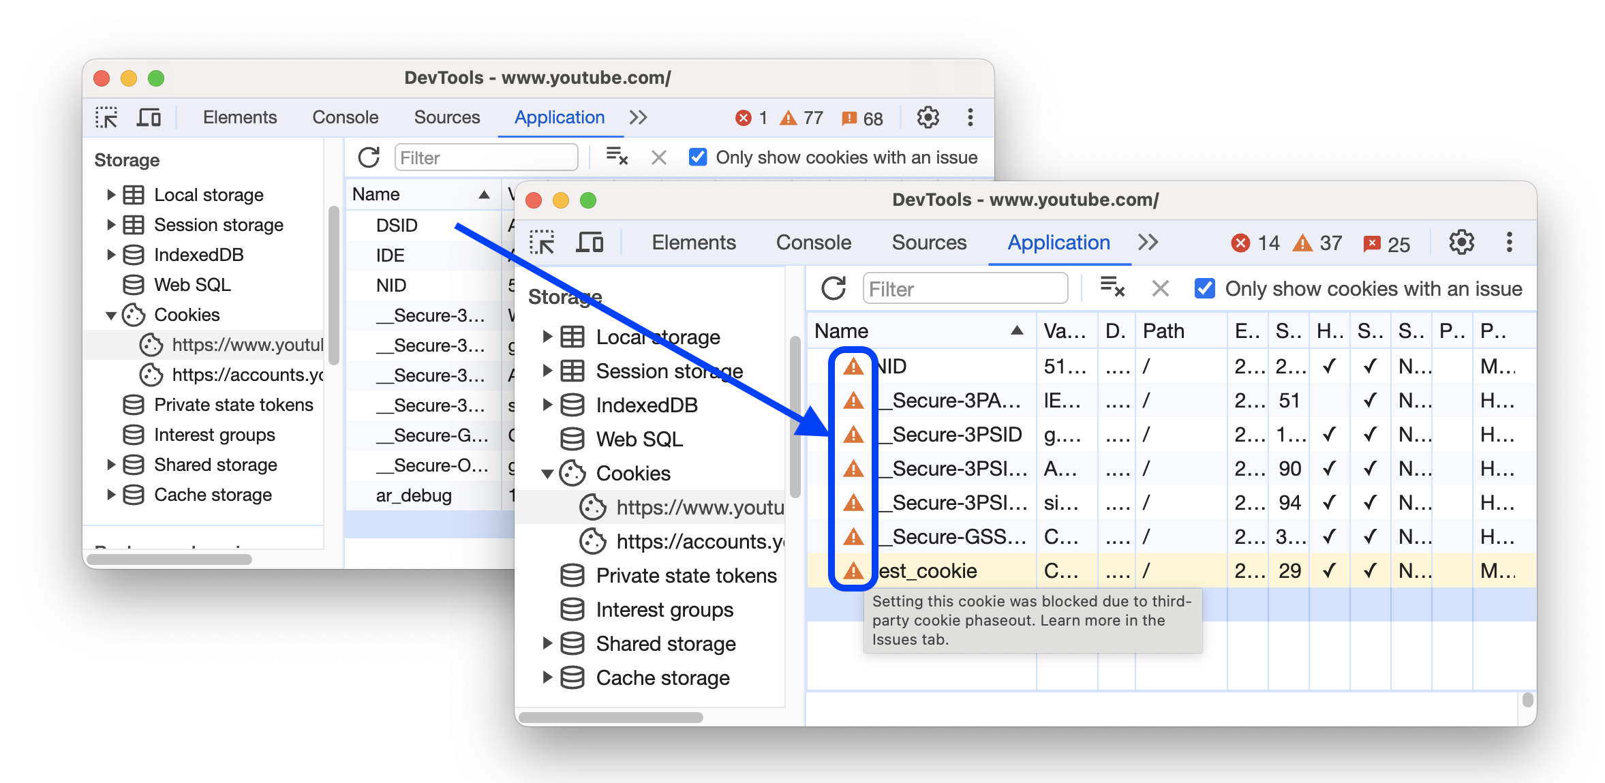The height and width of the screenshot is (783, 1605).
Task: Click the clear all cookies filter icon
Action: tap(1115, 289)
